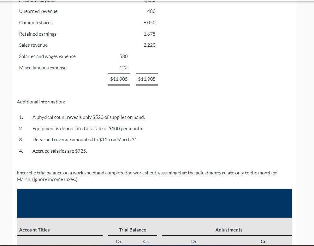This screenshot has width=314, height=246.
Task: Select the 'Sales revenue' account label
Action: tap(33, 45)
